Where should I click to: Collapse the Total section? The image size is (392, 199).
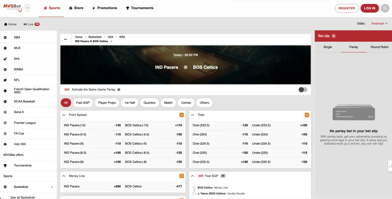193,115
